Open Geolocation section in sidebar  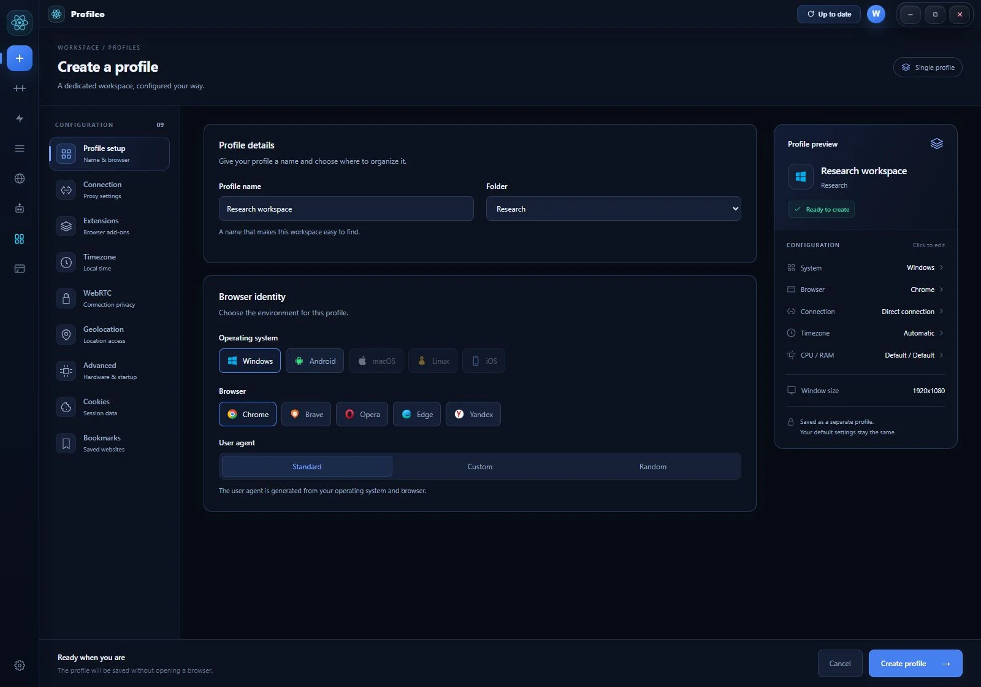109,334
